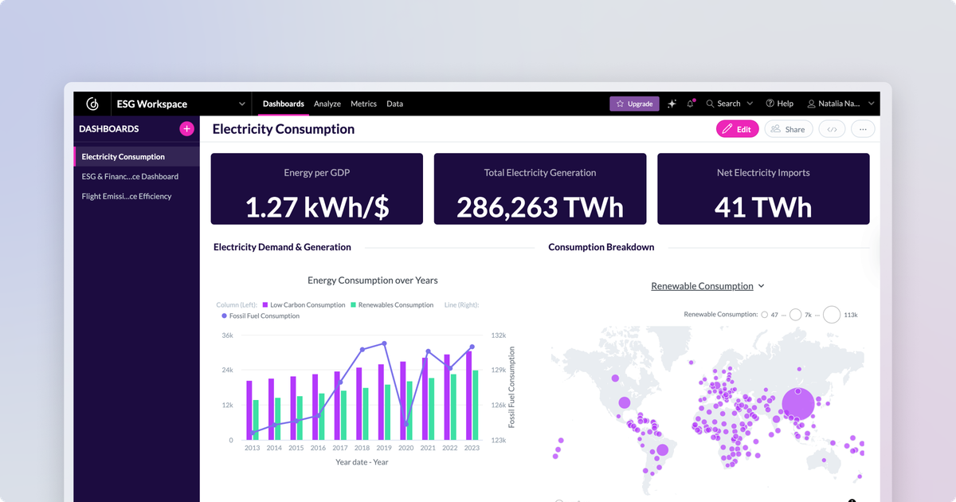Open the AI assistant sparkle icon
The width and height of the screenshot is (956, 502).
(672, 104)
